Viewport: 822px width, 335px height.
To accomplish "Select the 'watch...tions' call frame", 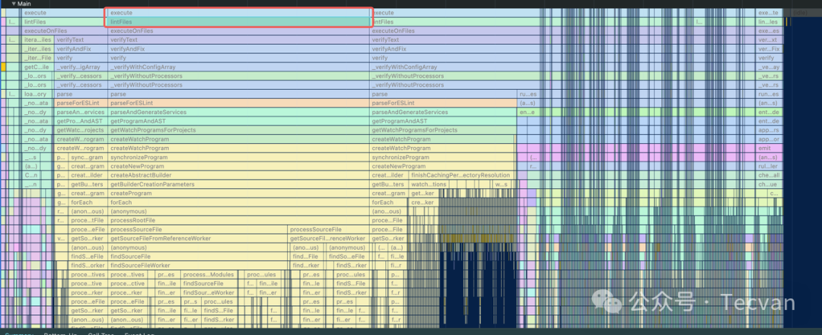I will (429, 184).
